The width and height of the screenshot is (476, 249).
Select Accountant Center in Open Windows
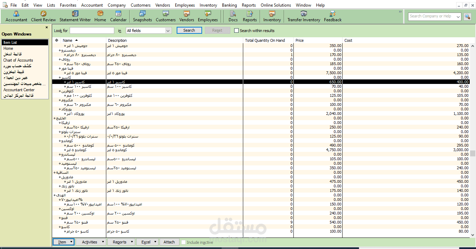(x=25, y=90)
